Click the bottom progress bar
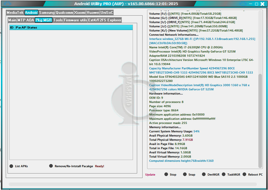Image resolution: width=268 pixels, height=190 pixels. point(133,184)
